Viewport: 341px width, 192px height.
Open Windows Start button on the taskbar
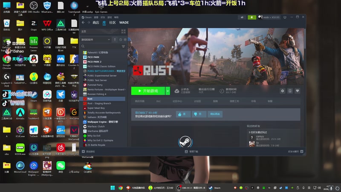click(x=113, y=188)
